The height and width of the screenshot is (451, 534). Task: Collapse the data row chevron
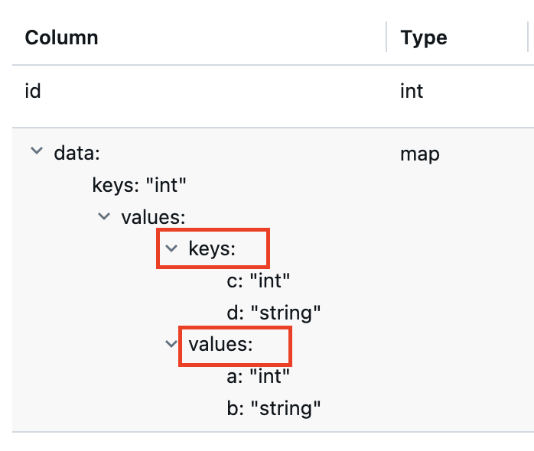pyautogui.click(x=37, y=151)
